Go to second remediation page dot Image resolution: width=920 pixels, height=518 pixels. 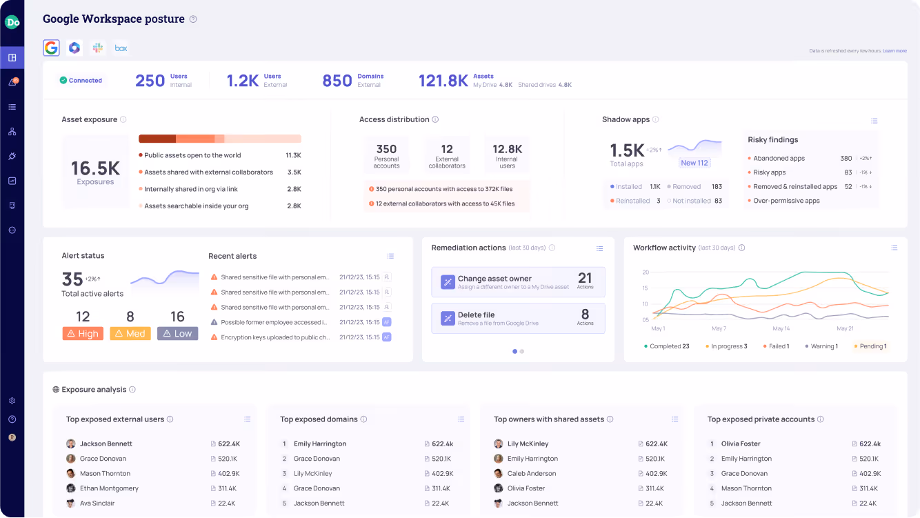(522, 351)
